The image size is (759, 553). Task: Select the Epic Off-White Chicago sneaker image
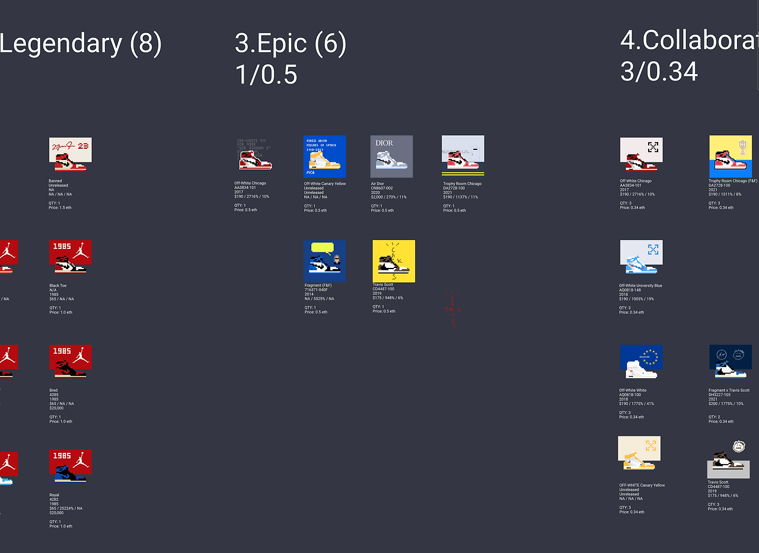click(254, 154)
